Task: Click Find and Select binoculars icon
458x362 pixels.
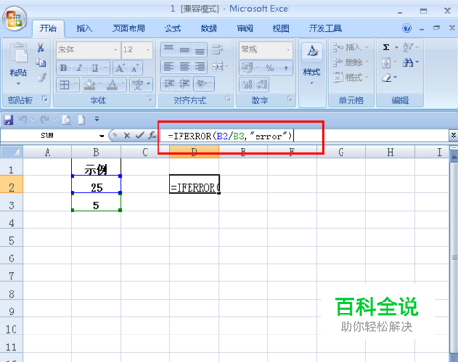Action: tap(408, 63)
